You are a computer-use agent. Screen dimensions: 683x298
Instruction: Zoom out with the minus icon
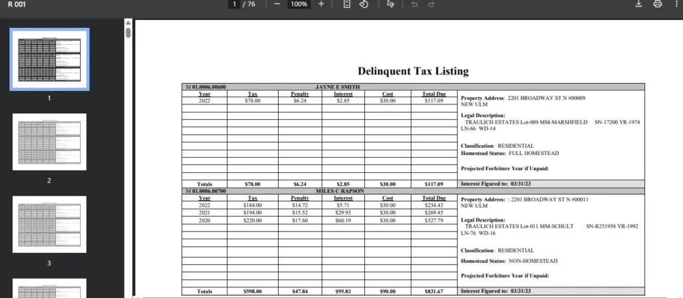pyautogui.click(x=277, y=4)
